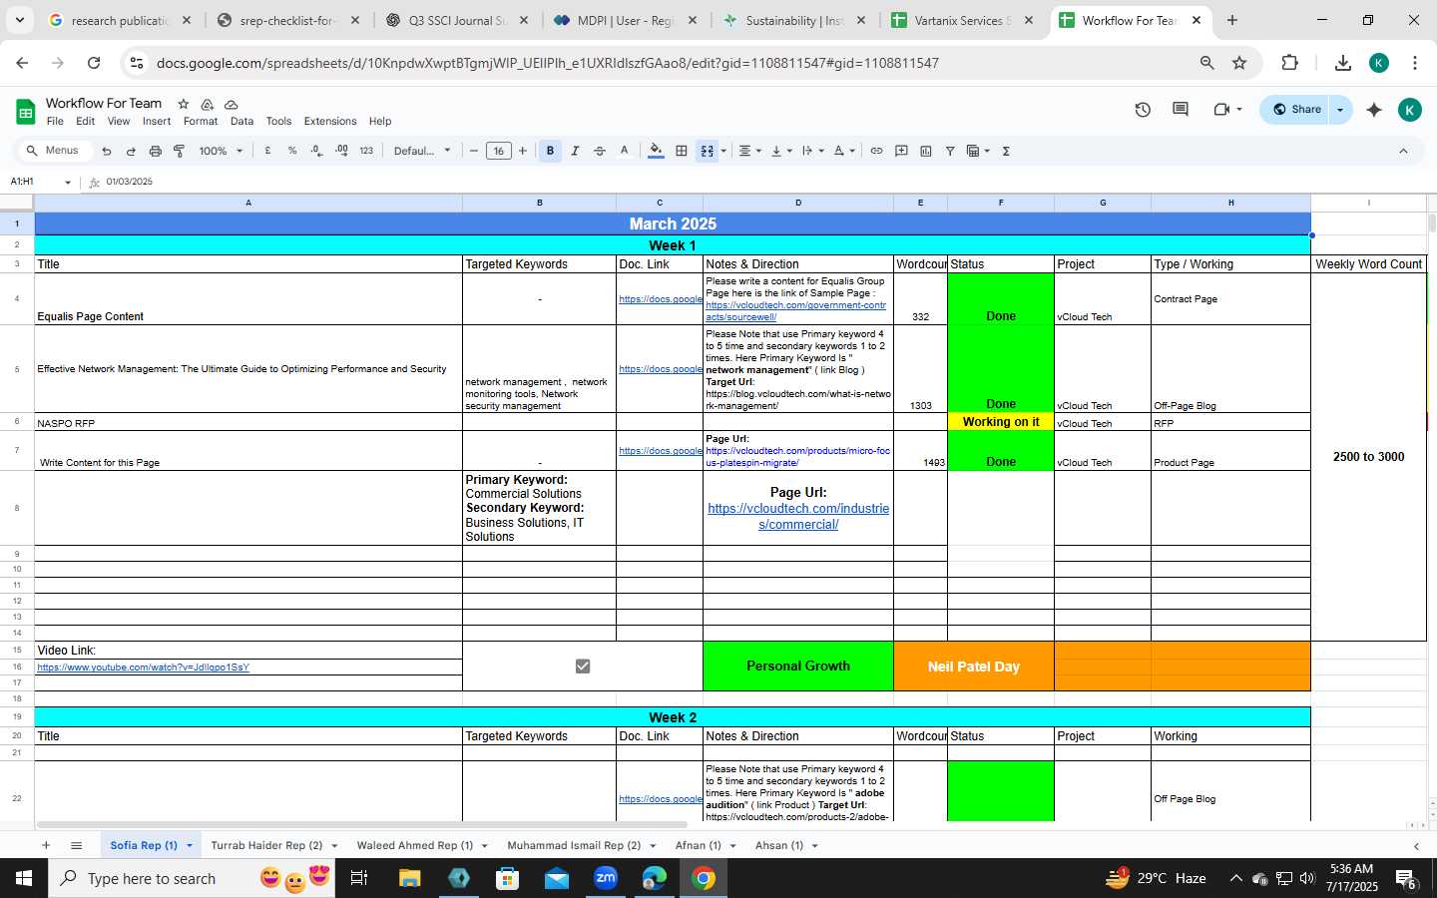This screenshot has height=898, width=1437.
Task: Click the font size field showing 16
Action: 498,151
